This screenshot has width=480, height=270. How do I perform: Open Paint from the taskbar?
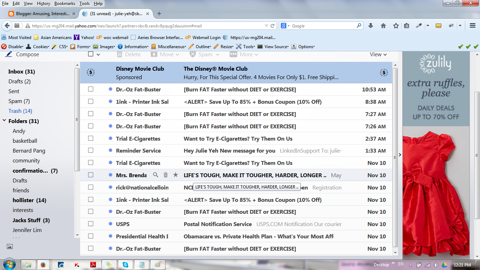coord(157,265)
